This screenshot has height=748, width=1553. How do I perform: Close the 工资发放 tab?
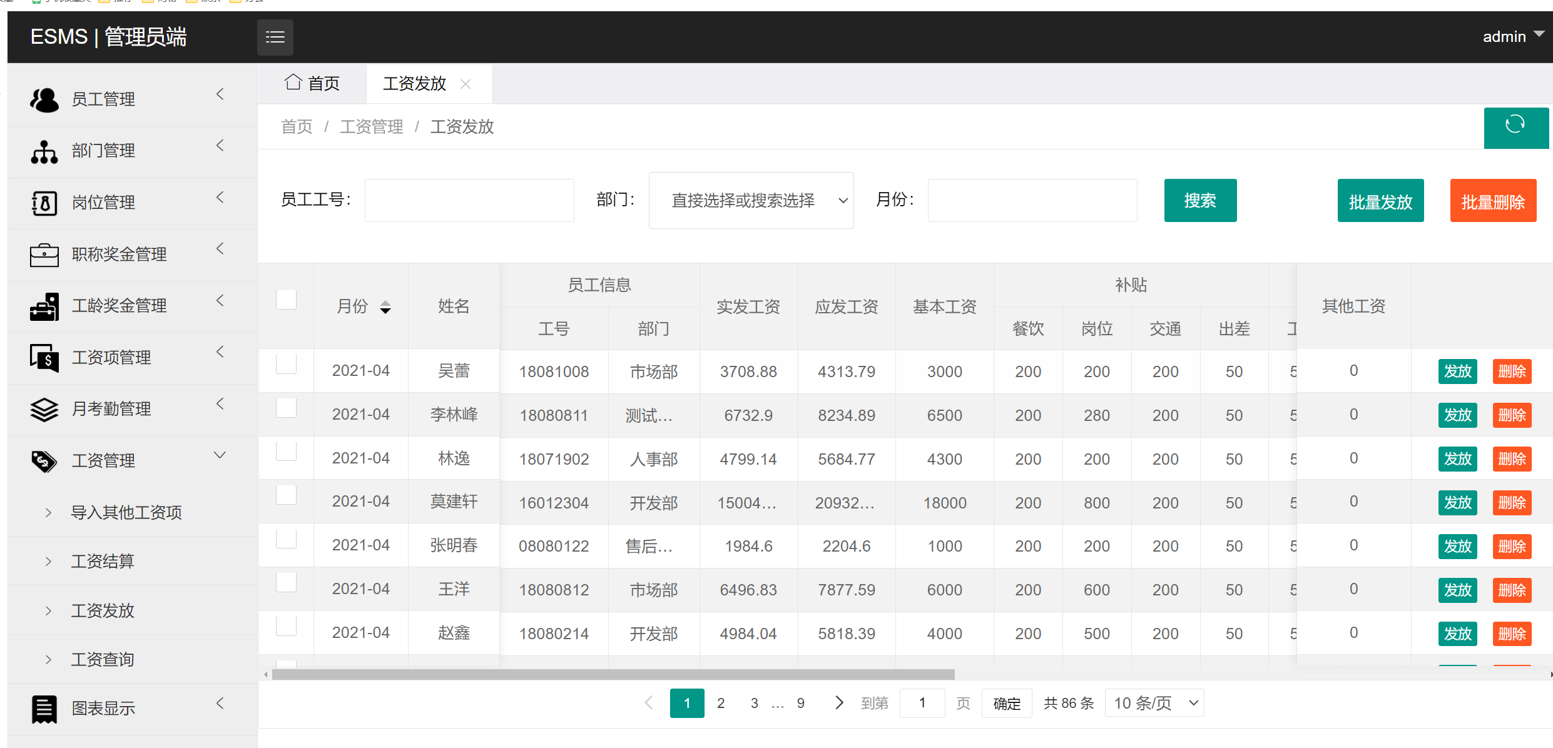pyautogui.click(x=466, y=84)
